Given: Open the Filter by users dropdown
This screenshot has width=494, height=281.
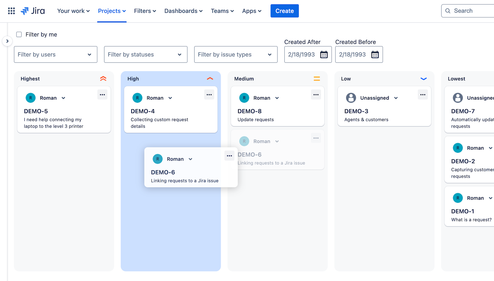Looking at the screenshot, I should coord(55,54).
